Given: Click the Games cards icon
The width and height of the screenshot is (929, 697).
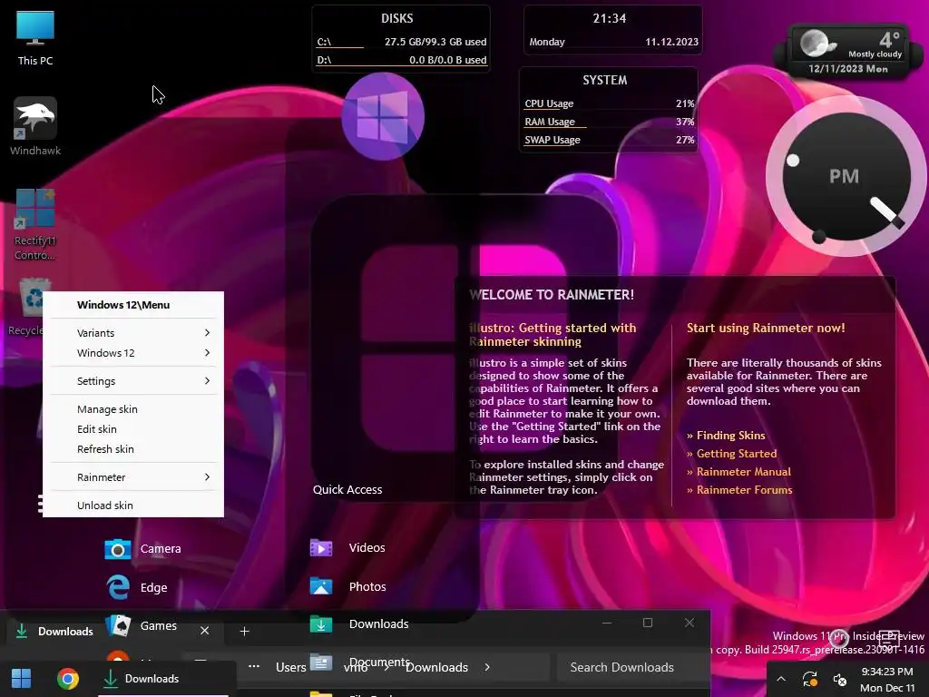Looking at the screenshot, I should coord(118,625).
